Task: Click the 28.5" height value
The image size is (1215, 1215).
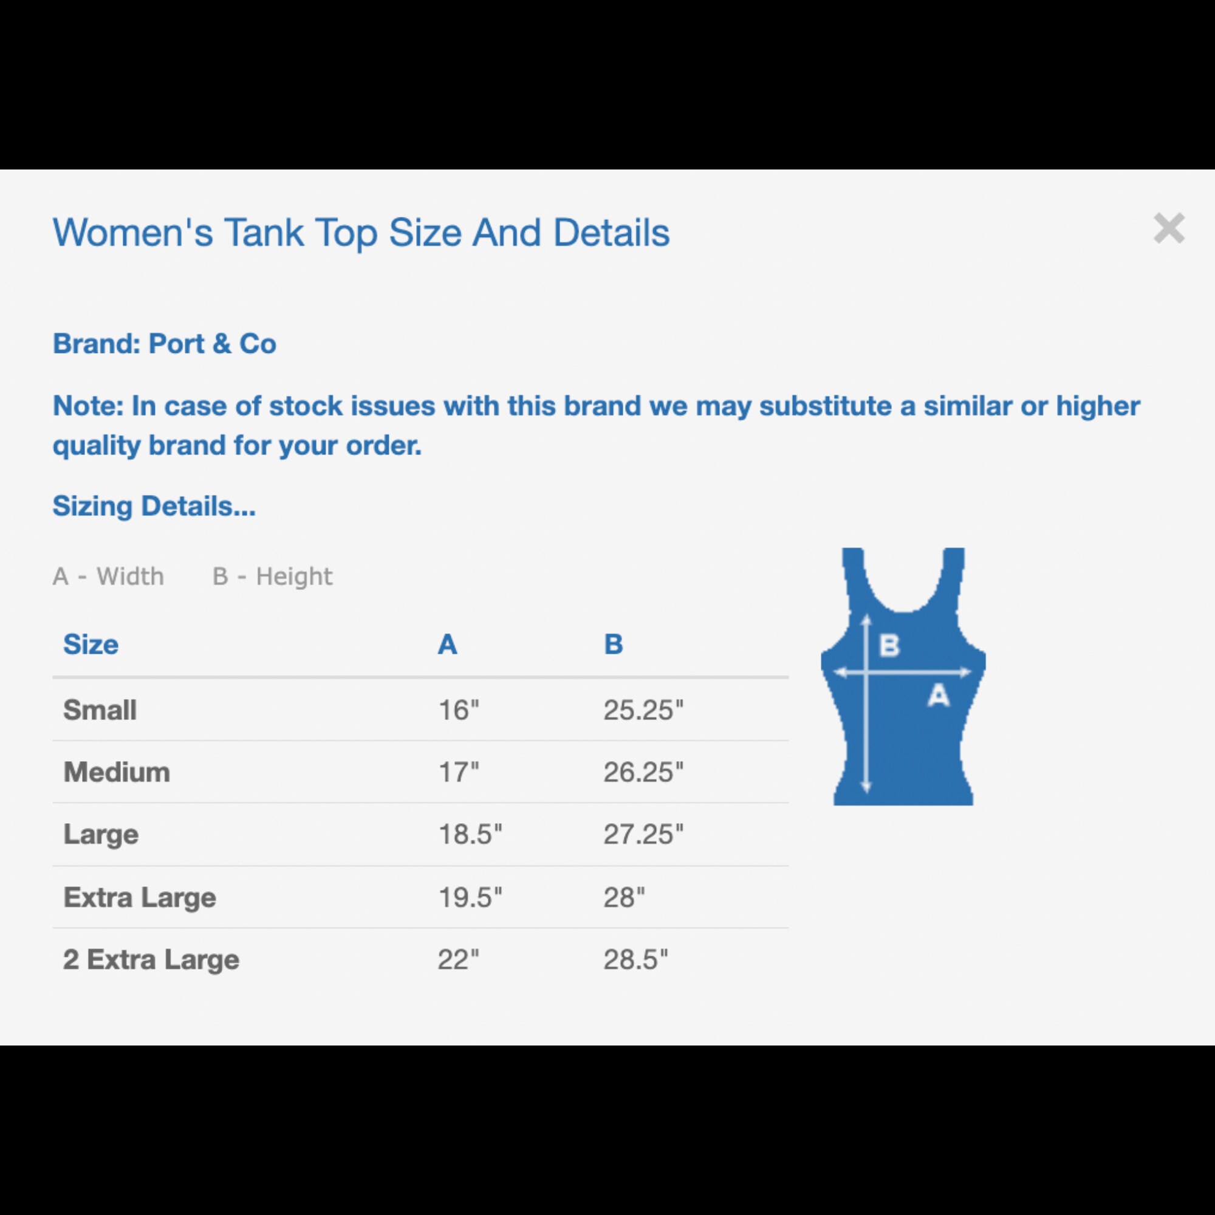Action: point(635,960)
